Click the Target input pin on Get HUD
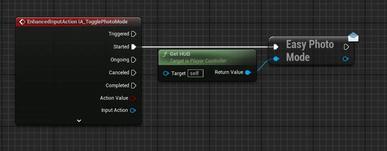The height and width of the screenshot is (151, 387). click(166, 73)
